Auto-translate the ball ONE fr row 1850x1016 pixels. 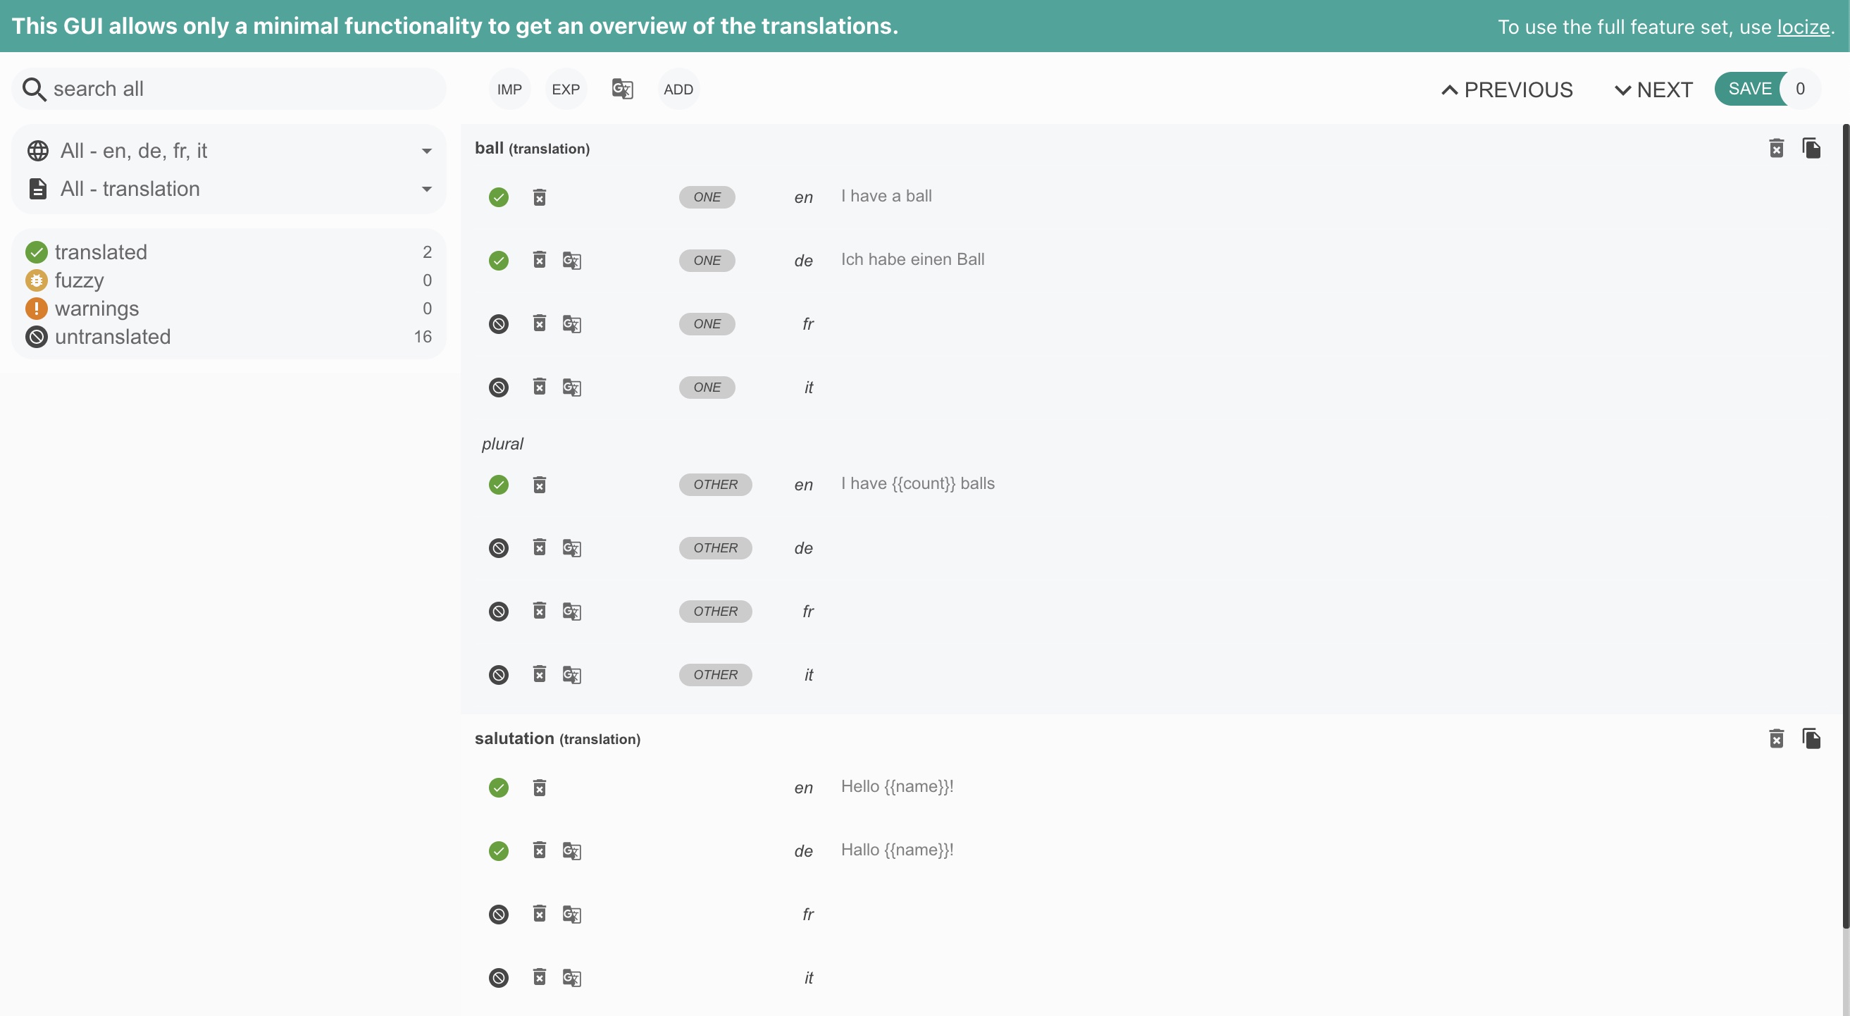[571, 324]
